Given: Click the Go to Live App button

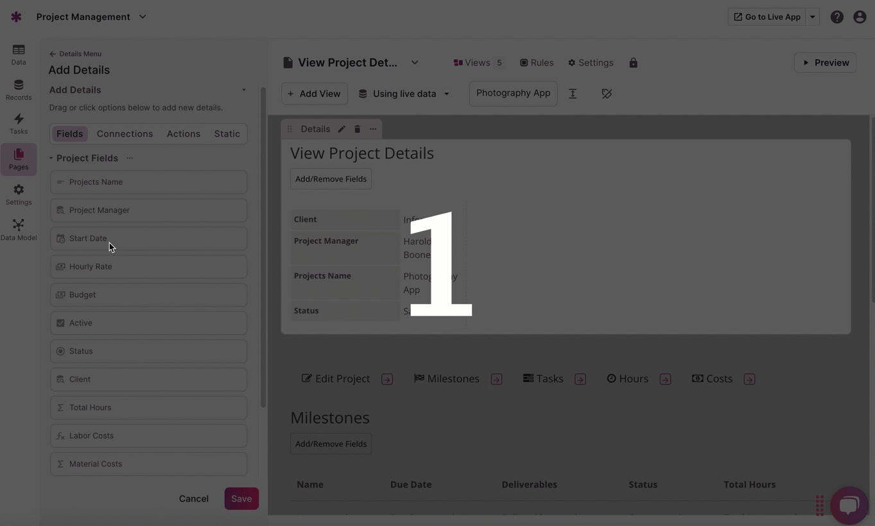Looking at the screenshot, I should point(767,17).
